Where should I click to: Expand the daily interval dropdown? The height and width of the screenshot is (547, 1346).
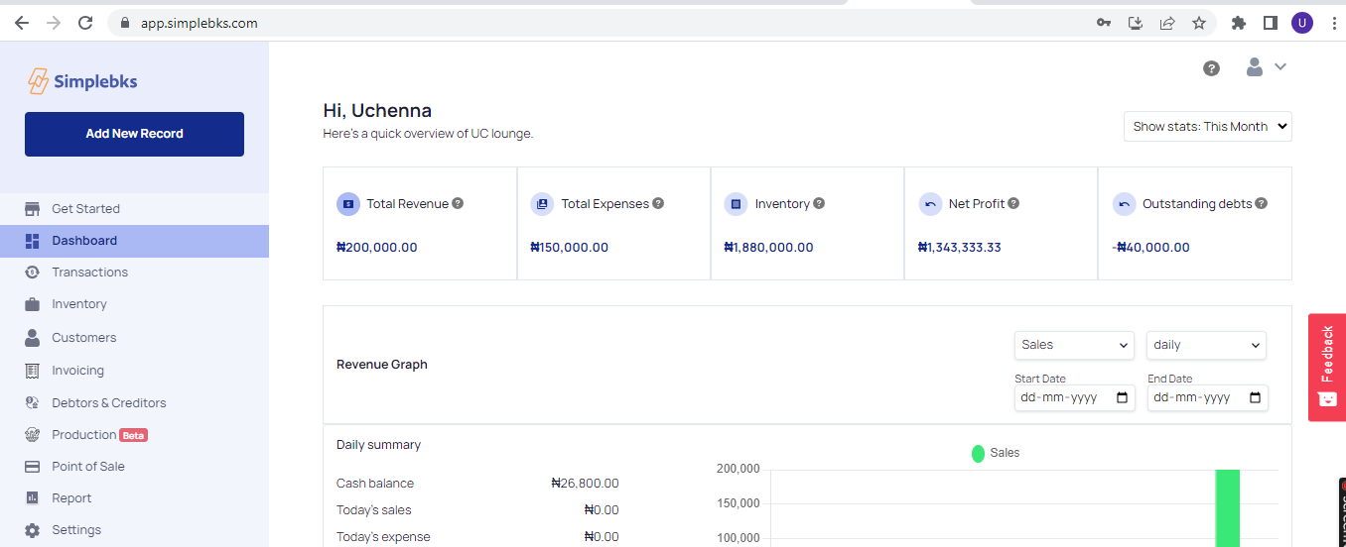coord(1206,345)
